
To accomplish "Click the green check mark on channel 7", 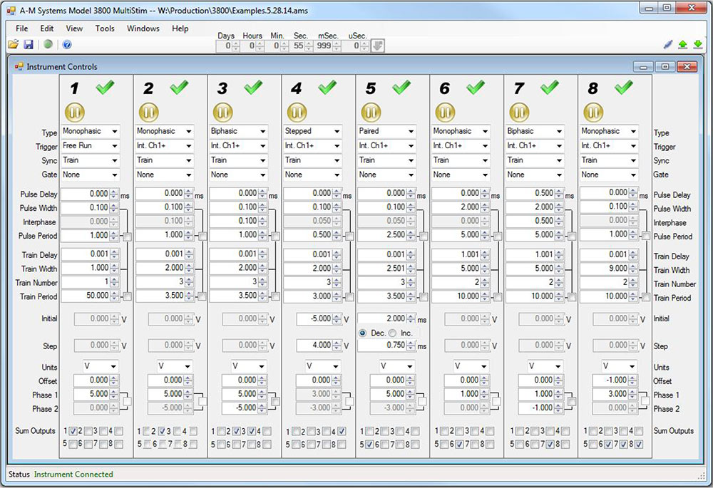I will tap(550, 87).
